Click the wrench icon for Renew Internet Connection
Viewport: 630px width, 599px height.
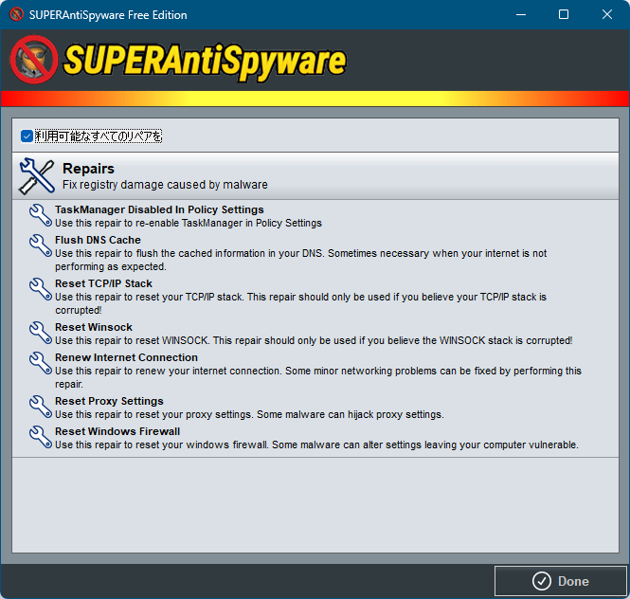(41, 363)
